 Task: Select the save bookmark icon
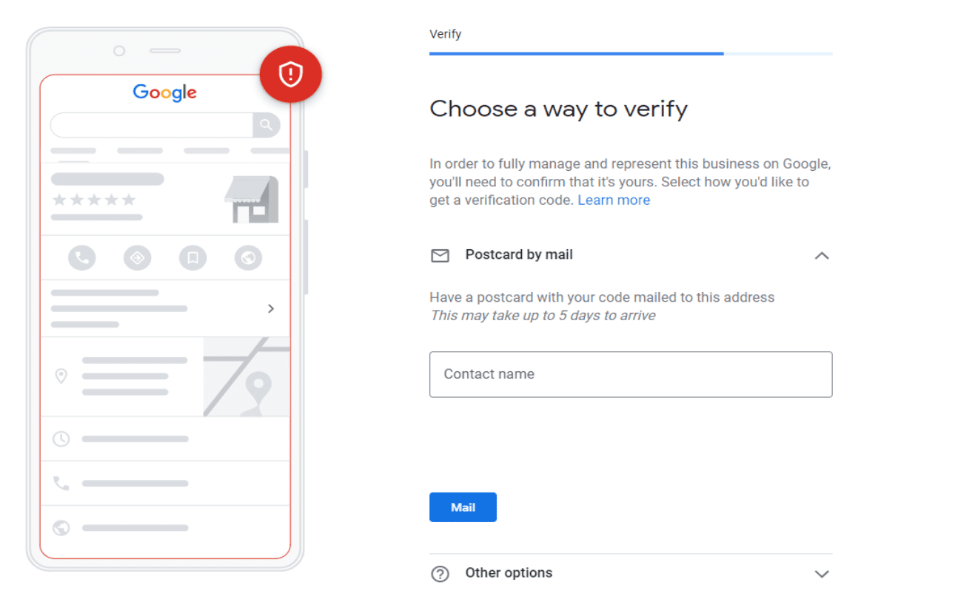(192, 257)
